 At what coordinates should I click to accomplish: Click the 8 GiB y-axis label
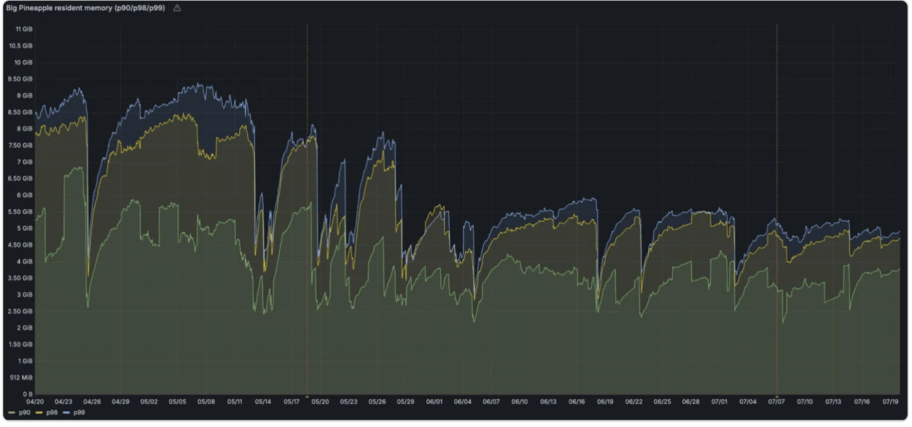click(x=25, y=129)
